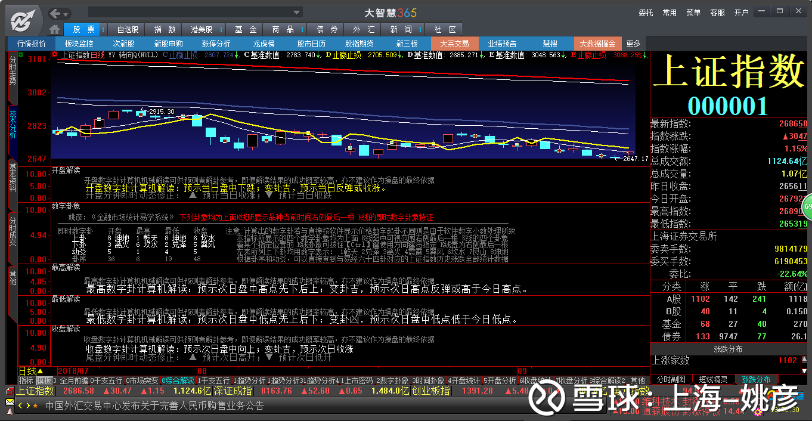Open the 涨跌分布 tab
The image size is (812, 421).
click(755, 380)
